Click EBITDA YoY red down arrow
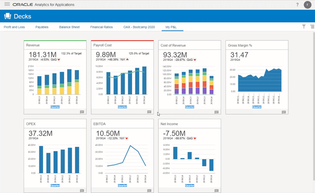 pyautogui.click(x=127, y=138)
